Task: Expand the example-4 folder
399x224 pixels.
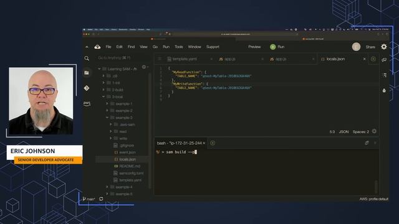Action: pyautogui.click(x=107, y=187)
